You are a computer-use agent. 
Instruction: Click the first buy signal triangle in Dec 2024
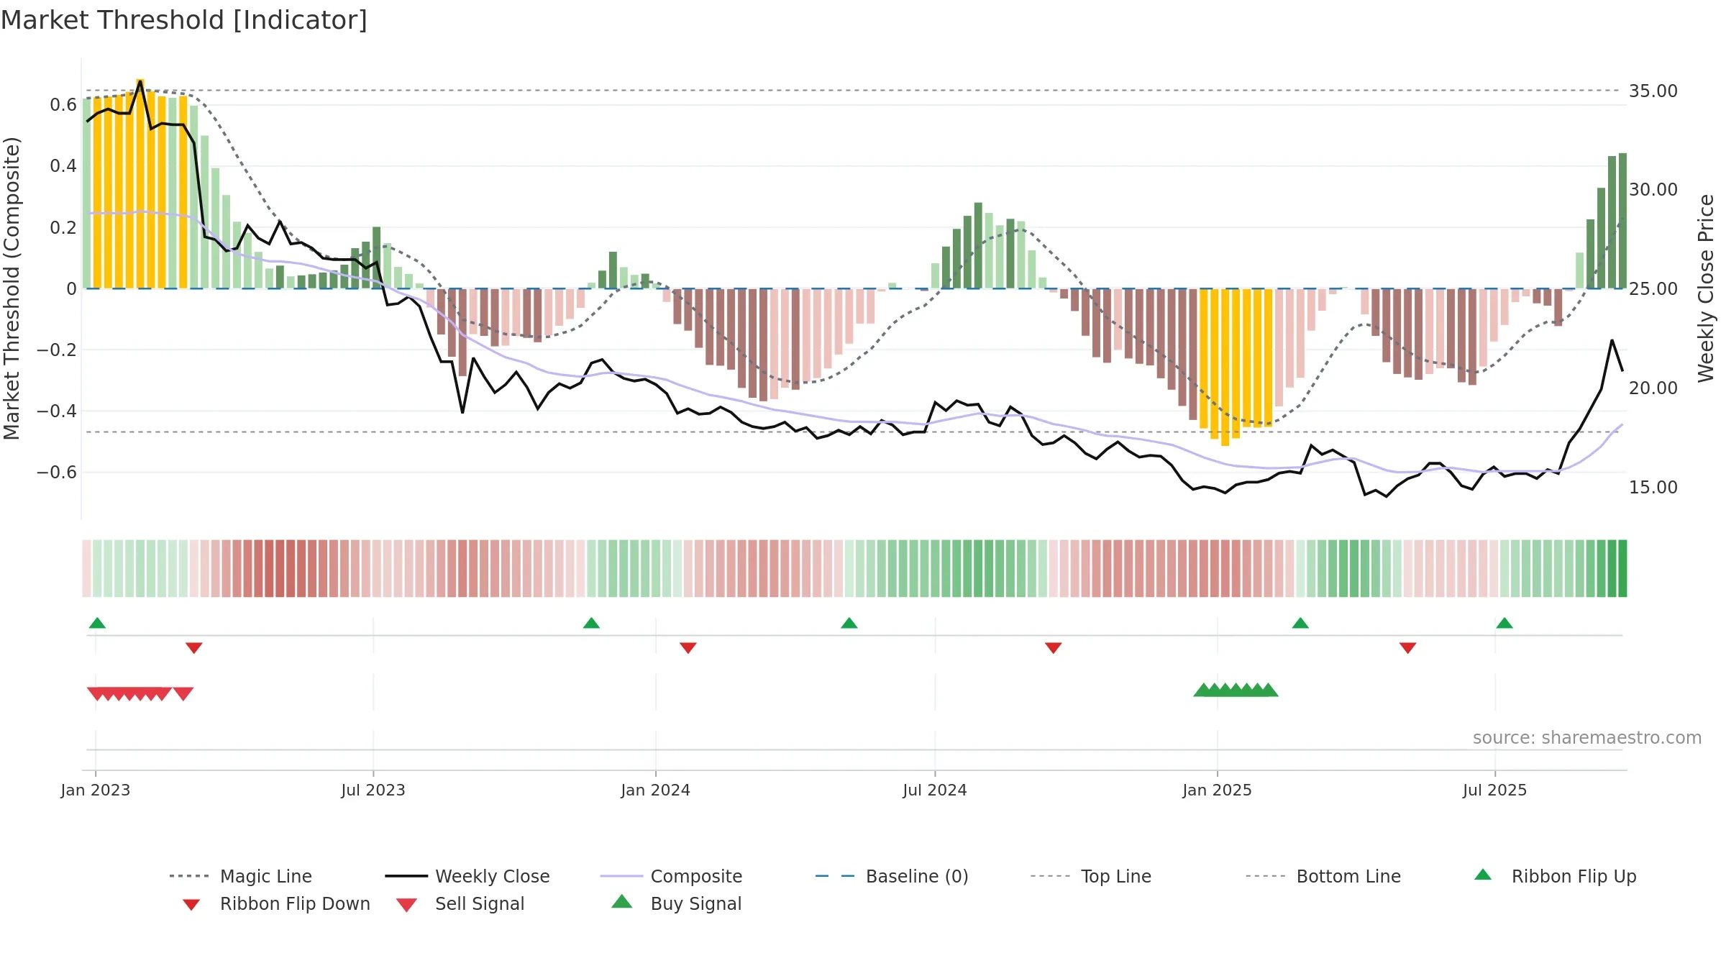pyautogui.click(x=1202, y=690)
